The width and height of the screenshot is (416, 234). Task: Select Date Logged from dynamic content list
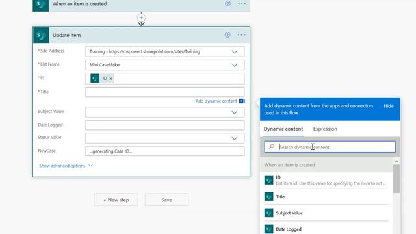point(326,229)
